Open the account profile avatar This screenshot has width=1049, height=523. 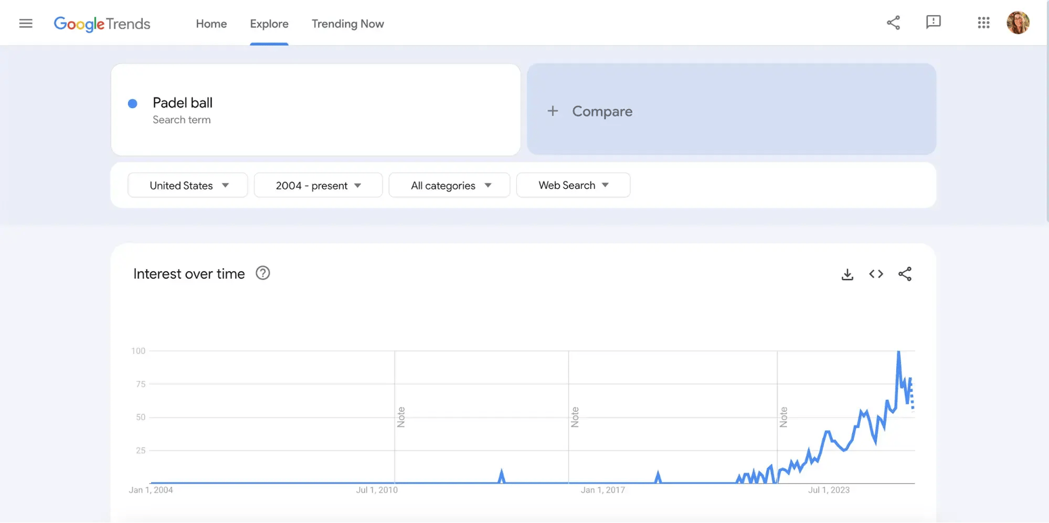[x=1018, y=23]
